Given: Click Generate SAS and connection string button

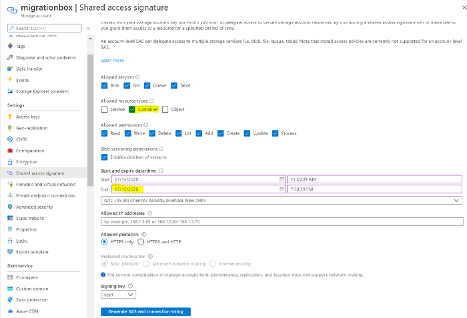Looking at the screenshot, I should (x=145, y=311).
